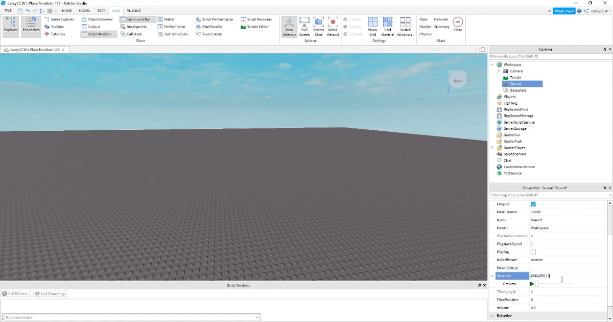Show Render stats
This screenshot has height=322, width=613.
[425, 27]
